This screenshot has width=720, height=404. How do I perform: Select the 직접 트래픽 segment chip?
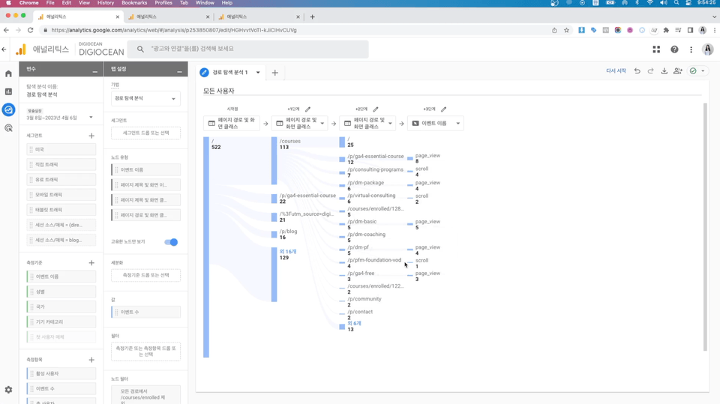click(x=61, y=164)
